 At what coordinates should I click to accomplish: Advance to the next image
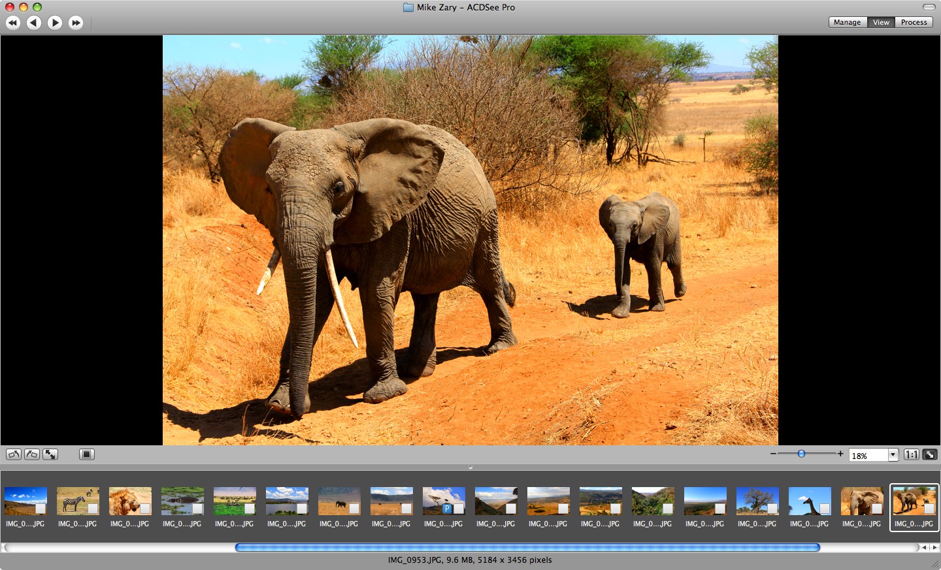coord(55,23)
